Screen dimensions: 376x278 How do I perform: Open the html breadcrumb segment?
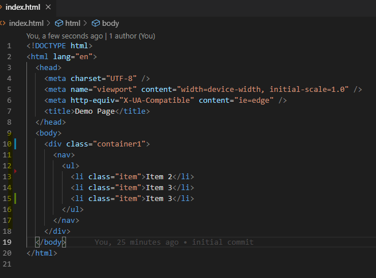tap(73, 24)
